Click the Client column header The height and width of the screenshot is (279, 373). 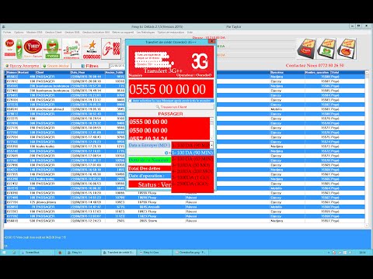53,73
